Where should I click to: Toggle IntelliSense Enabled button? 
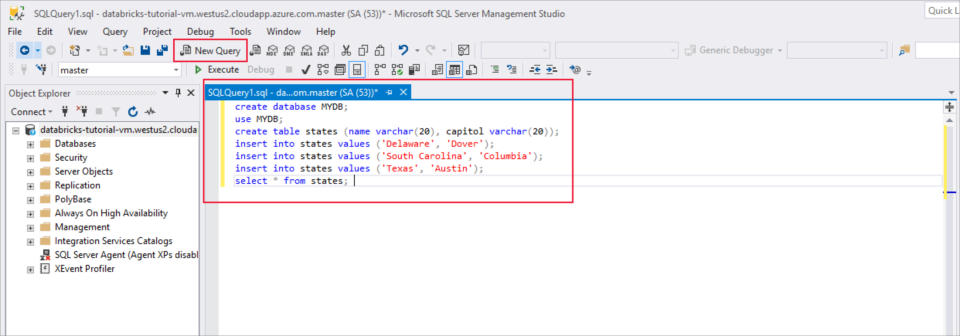click(357, 70)
